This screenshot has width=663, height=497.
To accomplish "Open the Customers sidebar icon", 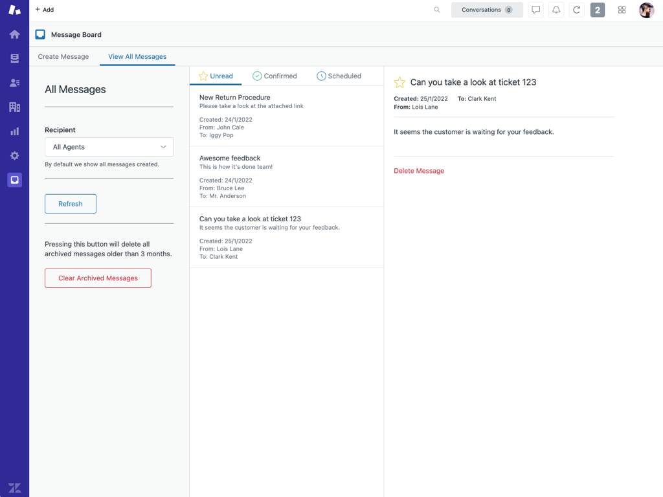I will (14, 82).
